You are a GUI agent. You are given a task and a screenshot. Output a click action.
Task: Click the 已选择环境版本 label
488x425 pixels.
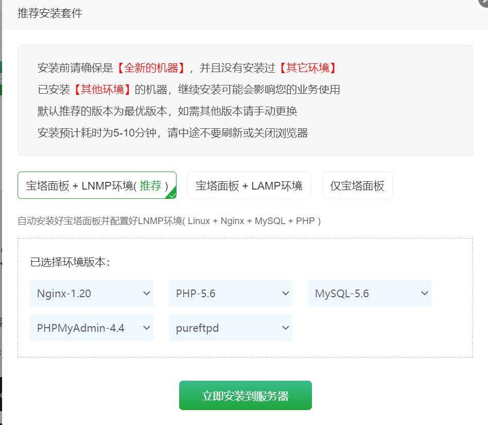tap(70, 262)
